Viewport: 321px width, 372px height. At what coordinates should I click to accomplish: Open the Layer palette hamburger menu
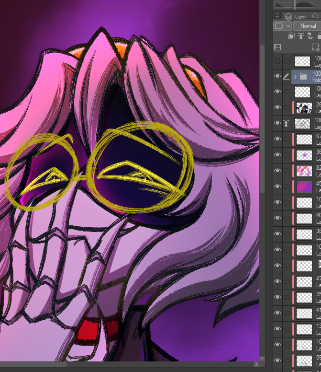point(277,15)
